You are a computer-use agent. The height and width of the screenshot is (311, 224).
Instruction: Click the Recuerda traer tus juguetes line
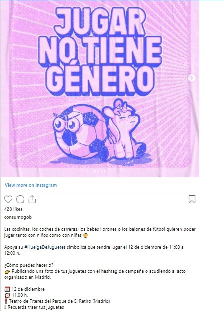[34, 307]
